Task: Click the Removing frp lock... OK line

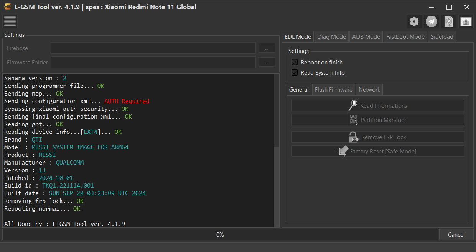Action: (44, 201)
